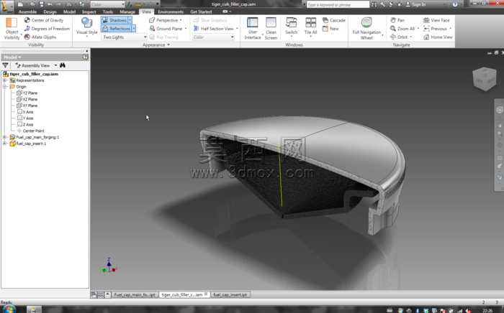Click Zoom All tool
This screenshot has width=504, height=313.
[402, 29]
